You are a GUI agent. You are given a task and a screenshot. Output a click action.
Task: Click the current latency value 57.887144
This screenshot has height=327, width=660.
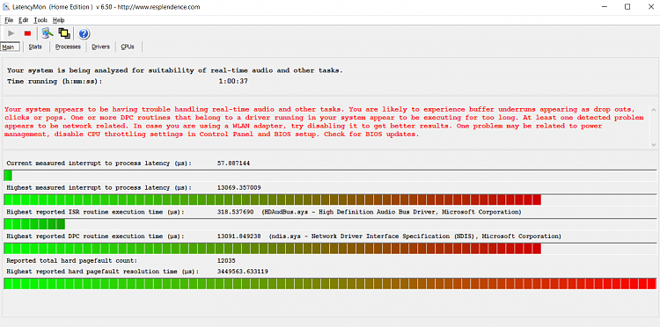233,163
